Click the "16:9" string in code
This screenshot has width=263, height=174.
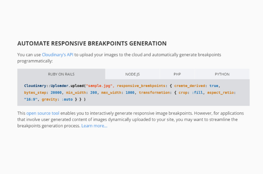click(31, 99)
